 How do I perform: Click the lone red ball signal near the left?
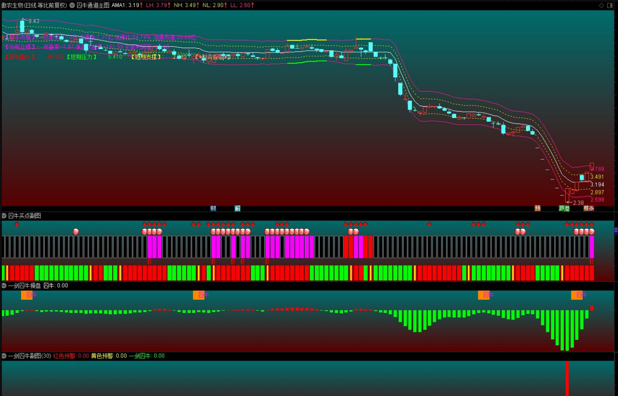pos(75,231)
